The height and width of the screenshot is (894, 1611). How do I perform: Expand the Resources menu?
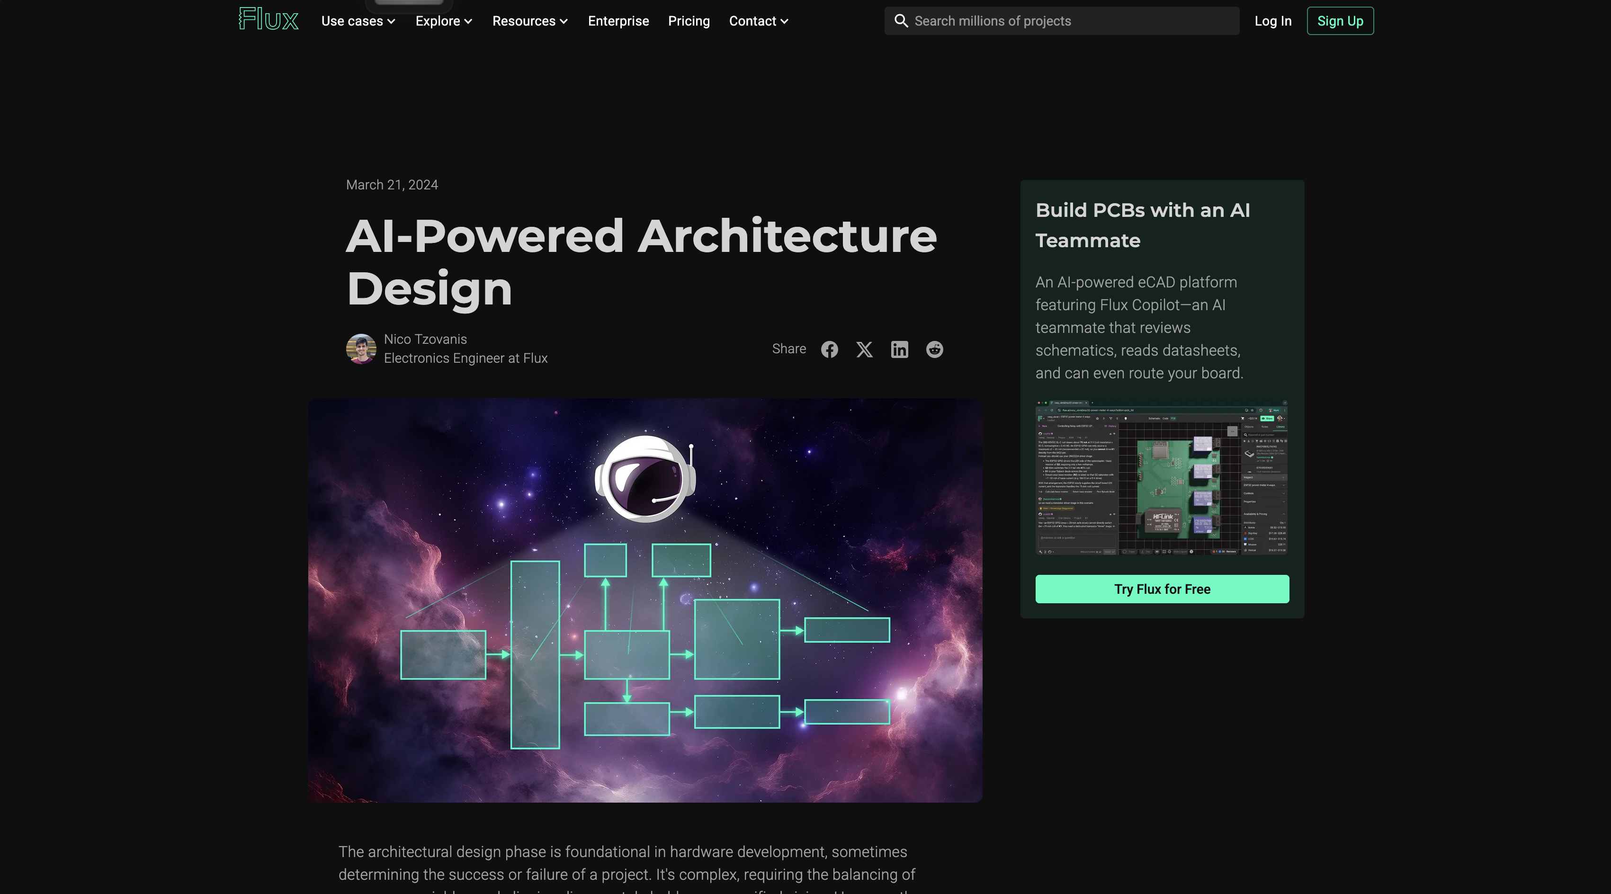pyautogui.click(x=530, y=21)
